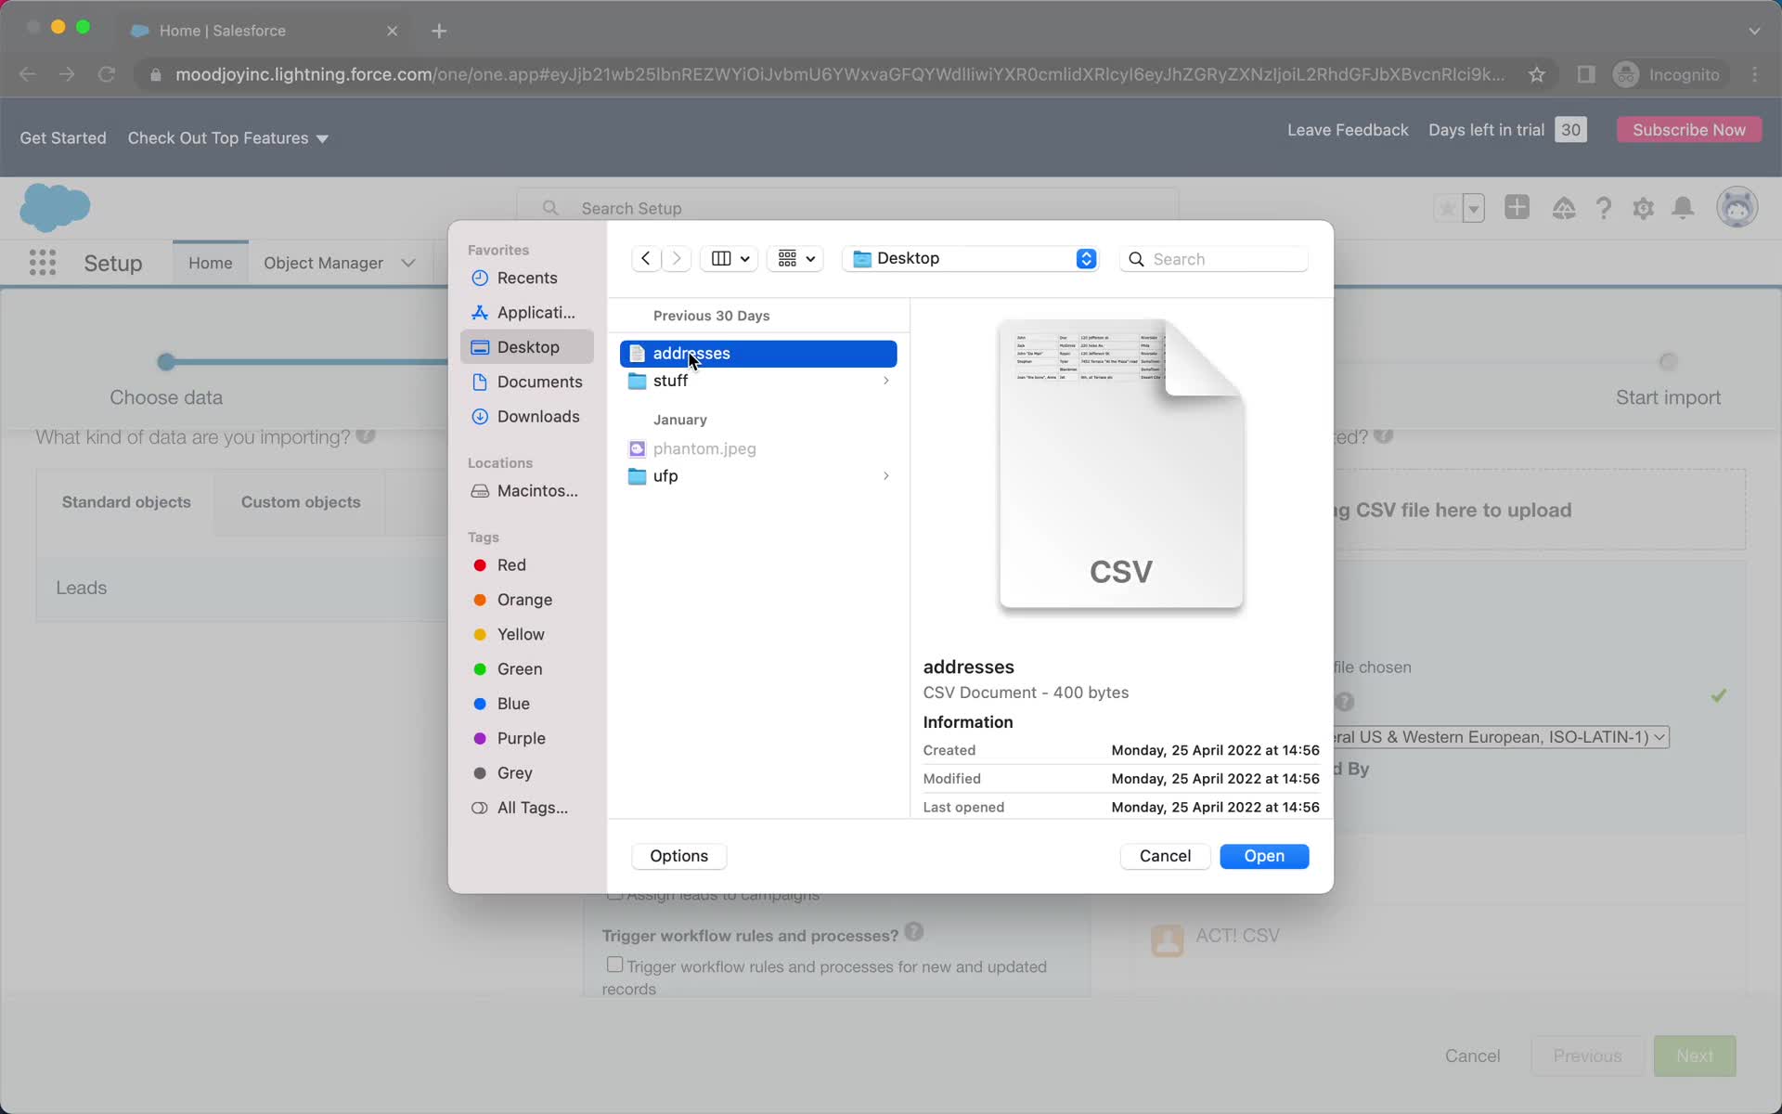Click the Salesforce cloud logo

pyautogui.click(x=55, y=207)
